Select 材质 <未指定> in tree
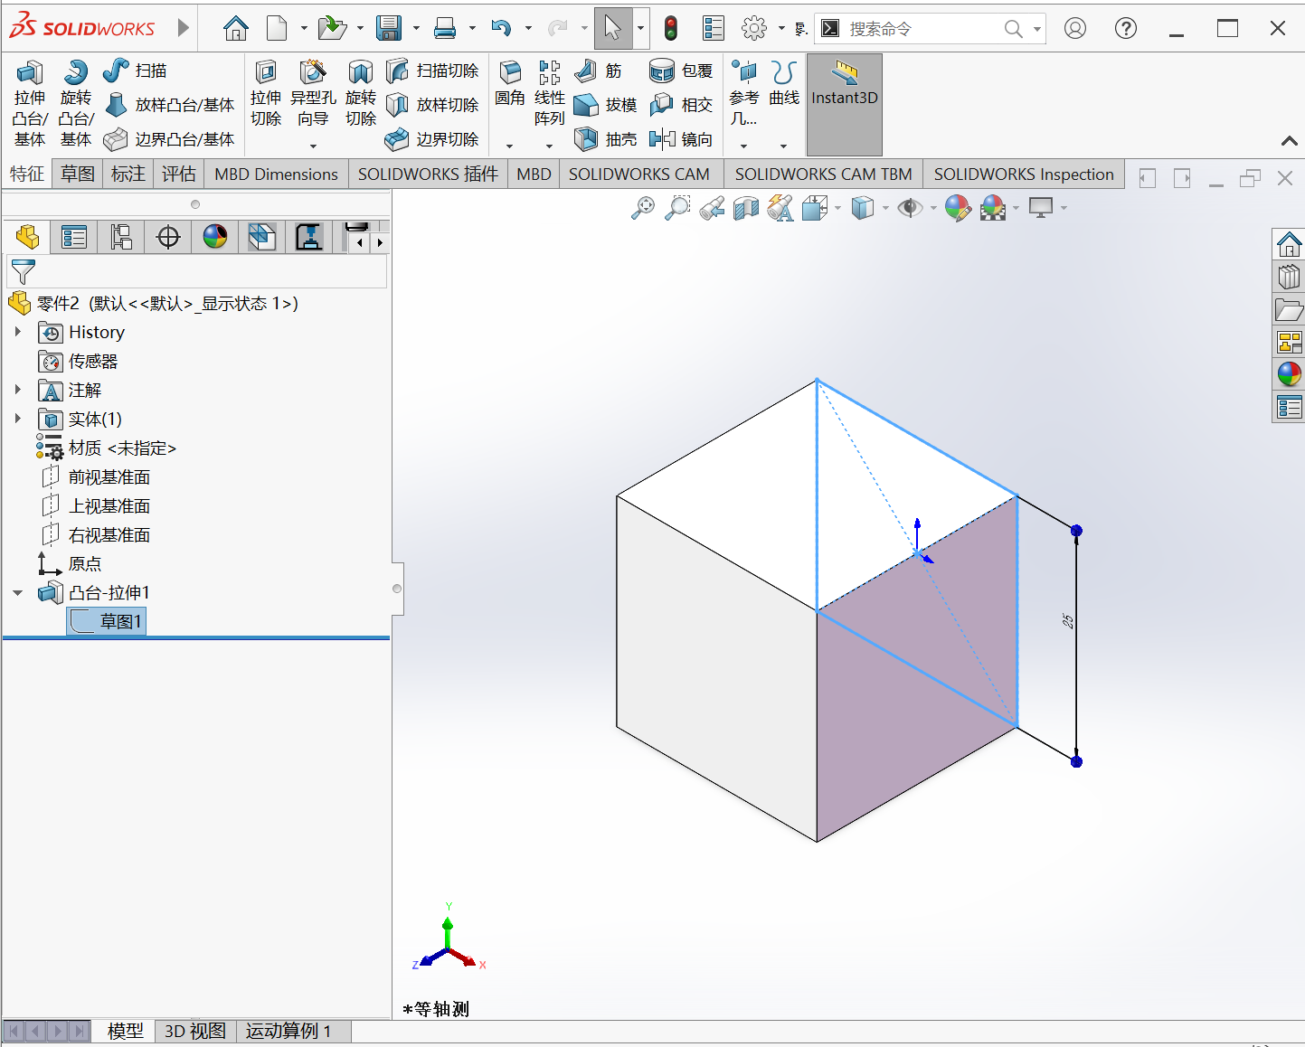This screenshot has height=1047, width=1305. pyautogui.click(x=107, y=448)
